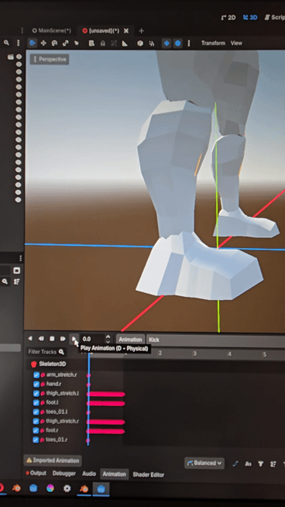Click the thigh_stretch.r keyframe bar
285x507 pixels.
105,422
